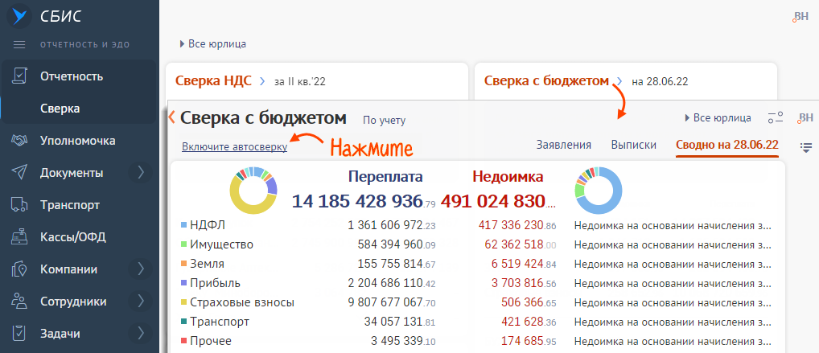Click the Кассы/ОФД cash register icon
This screenshot has height=353, width=819.
[20, 237]
